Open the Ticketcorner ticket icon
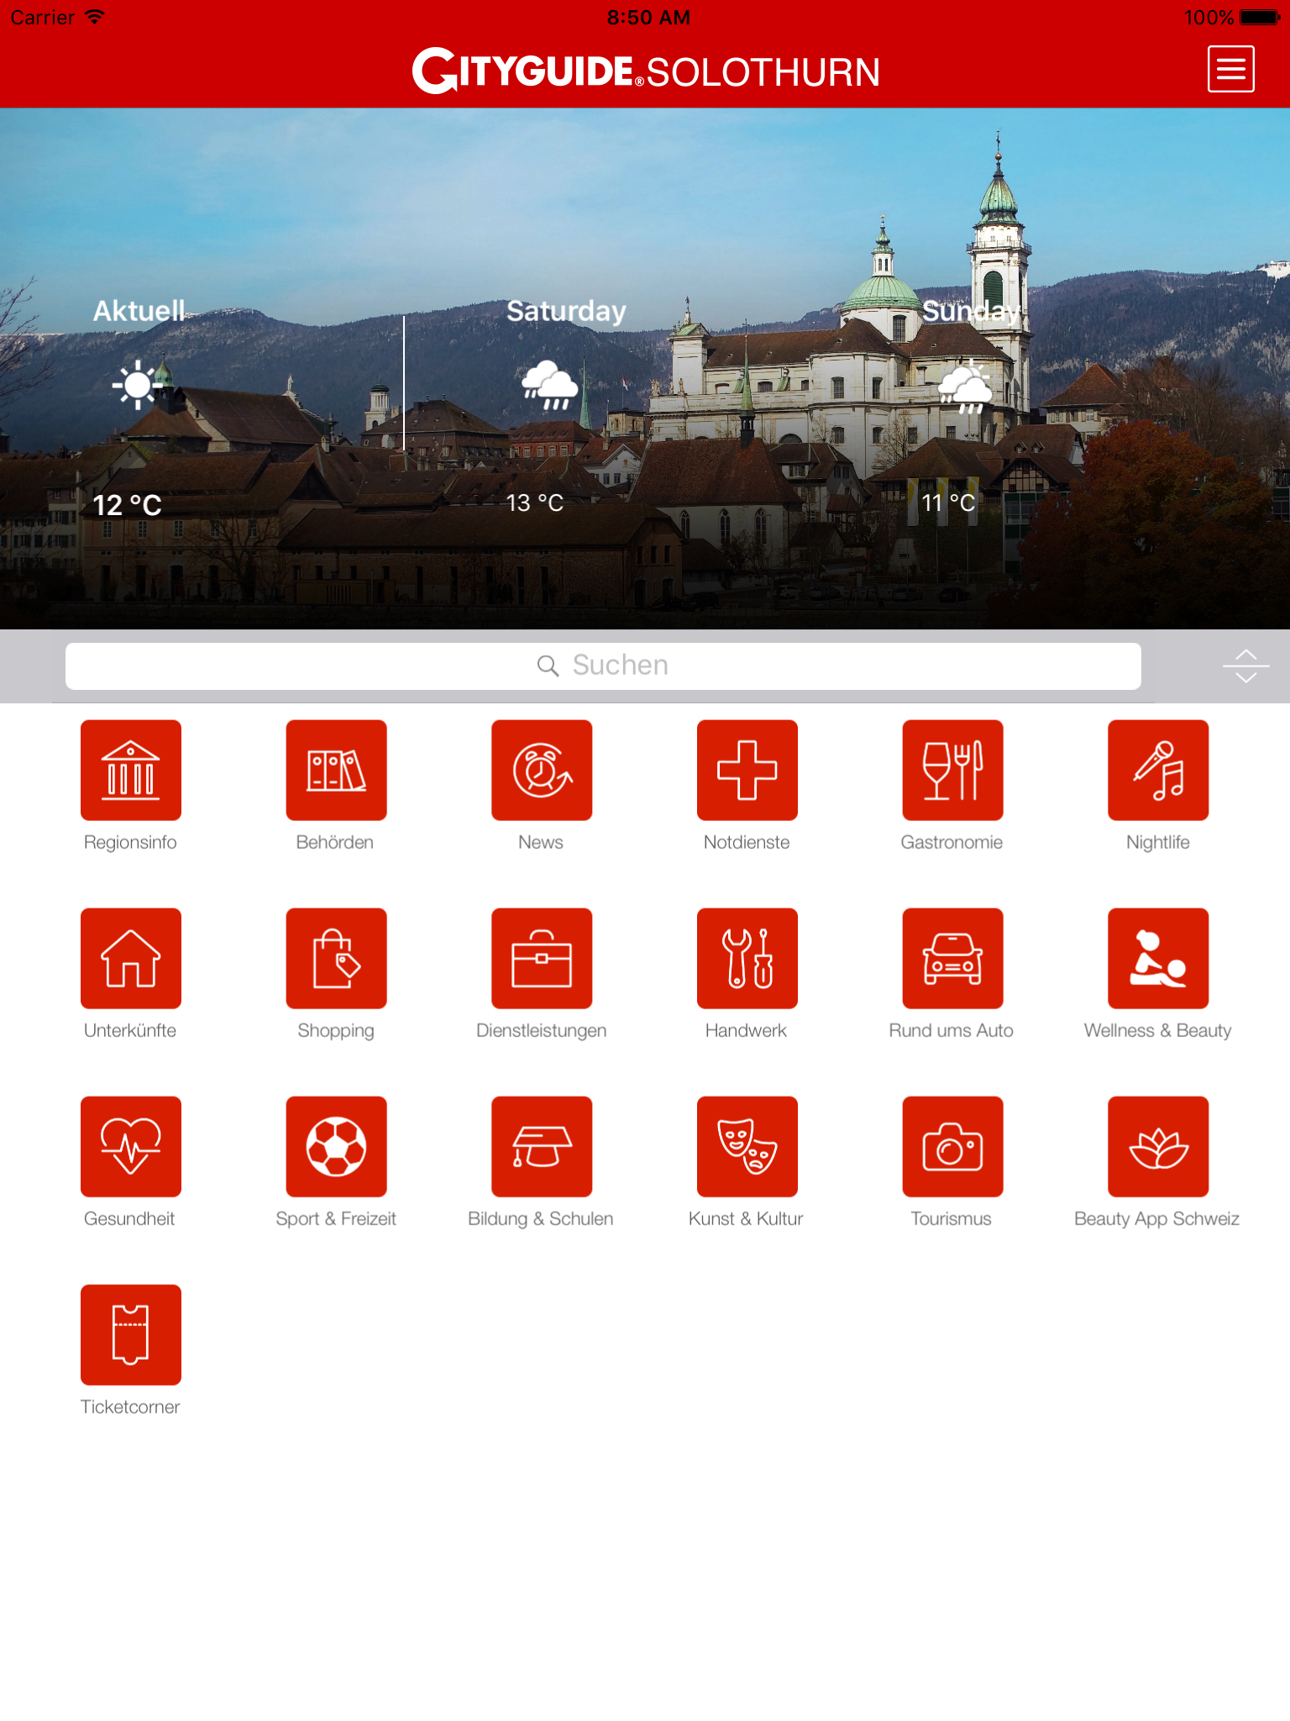Viewport: 1290px width, 1721px height. [x=130, y=1334]
